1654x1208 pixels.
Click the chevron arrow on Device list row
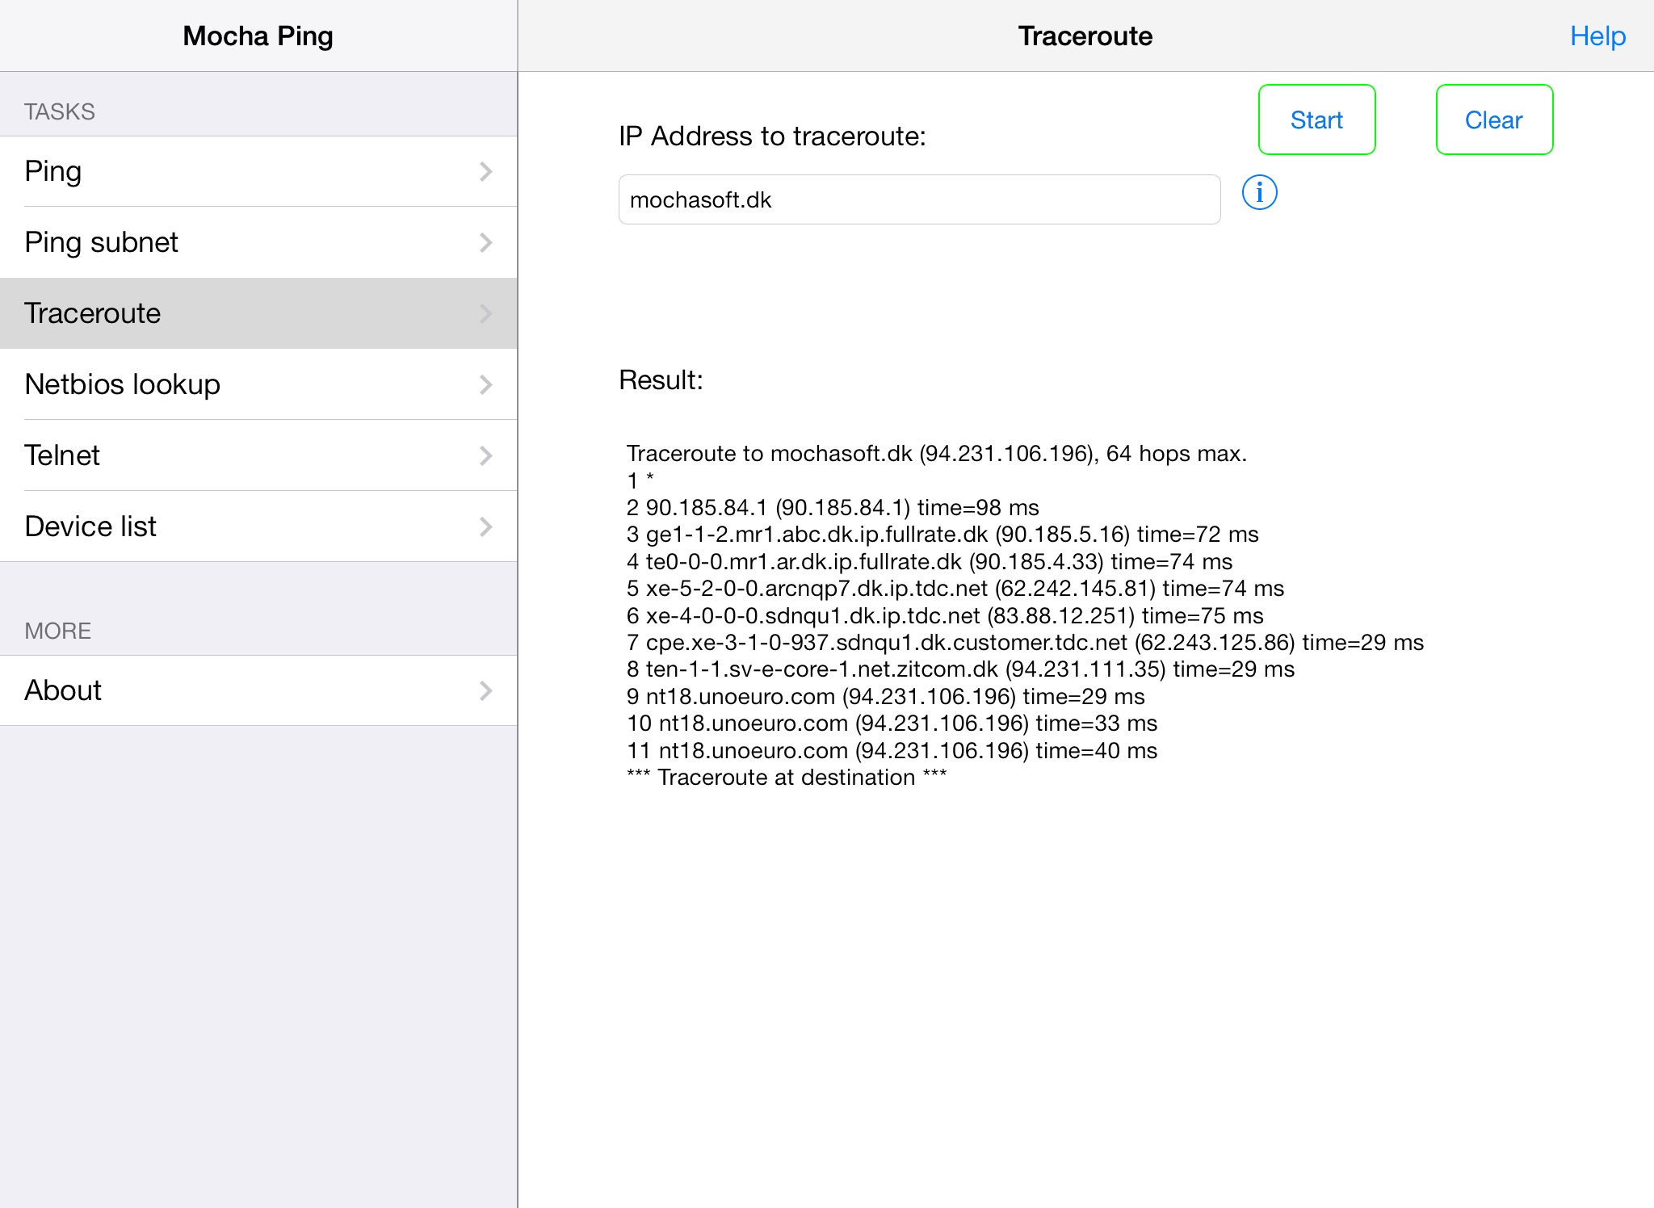pyautogui.click(x=485, y=526)
